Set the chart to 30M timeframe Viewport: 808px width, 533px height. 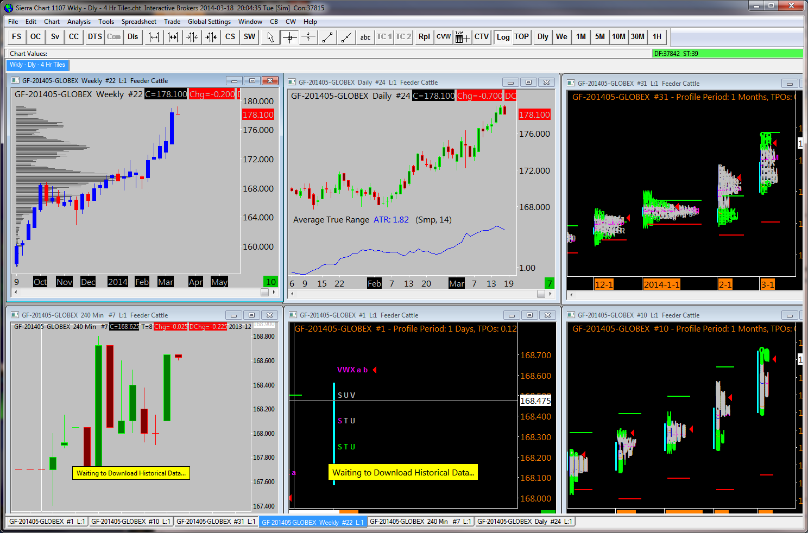point(638,37)
